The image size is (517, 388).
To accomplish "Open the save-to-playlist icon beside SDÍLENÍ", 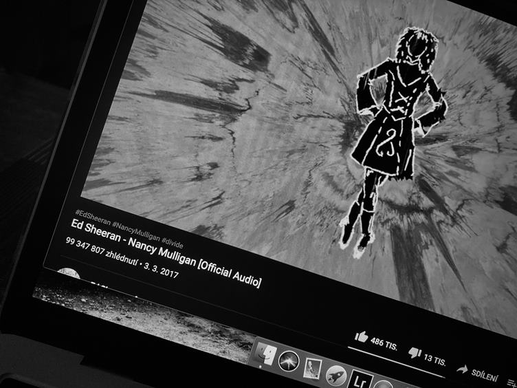I will click(513, 382).
